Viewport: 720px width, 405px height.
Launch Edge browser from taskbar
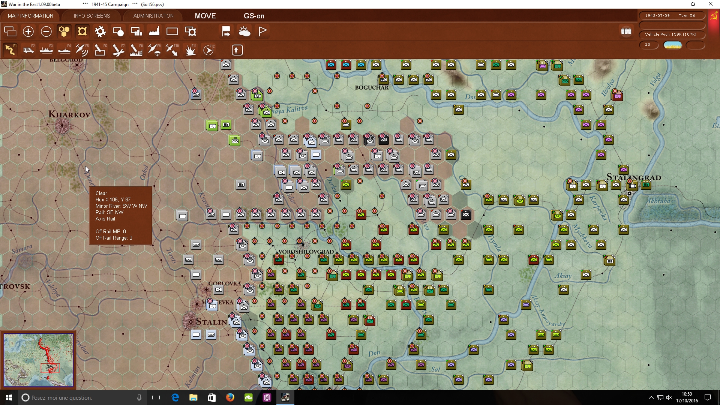pyautogui.click(x=175, y=397)
